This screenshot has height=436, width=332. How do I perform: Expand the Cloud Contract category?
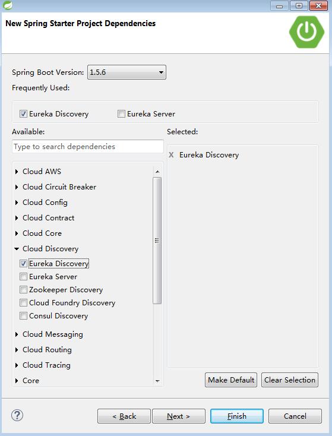pyautogui.click(x=17, y=218)
